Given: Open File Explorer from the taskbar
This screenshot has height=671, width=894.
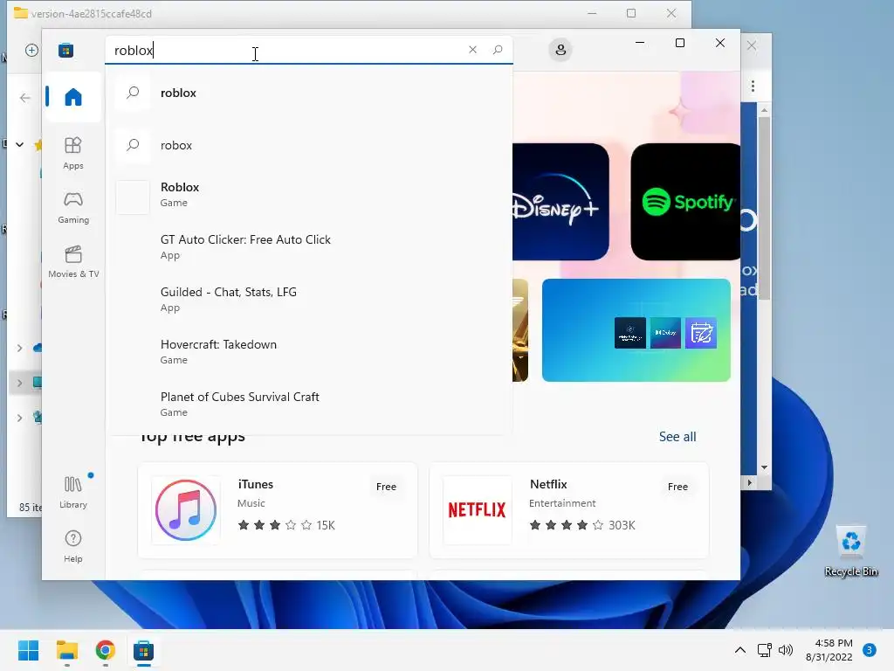Looking at the screenshot, I should 67,650.
